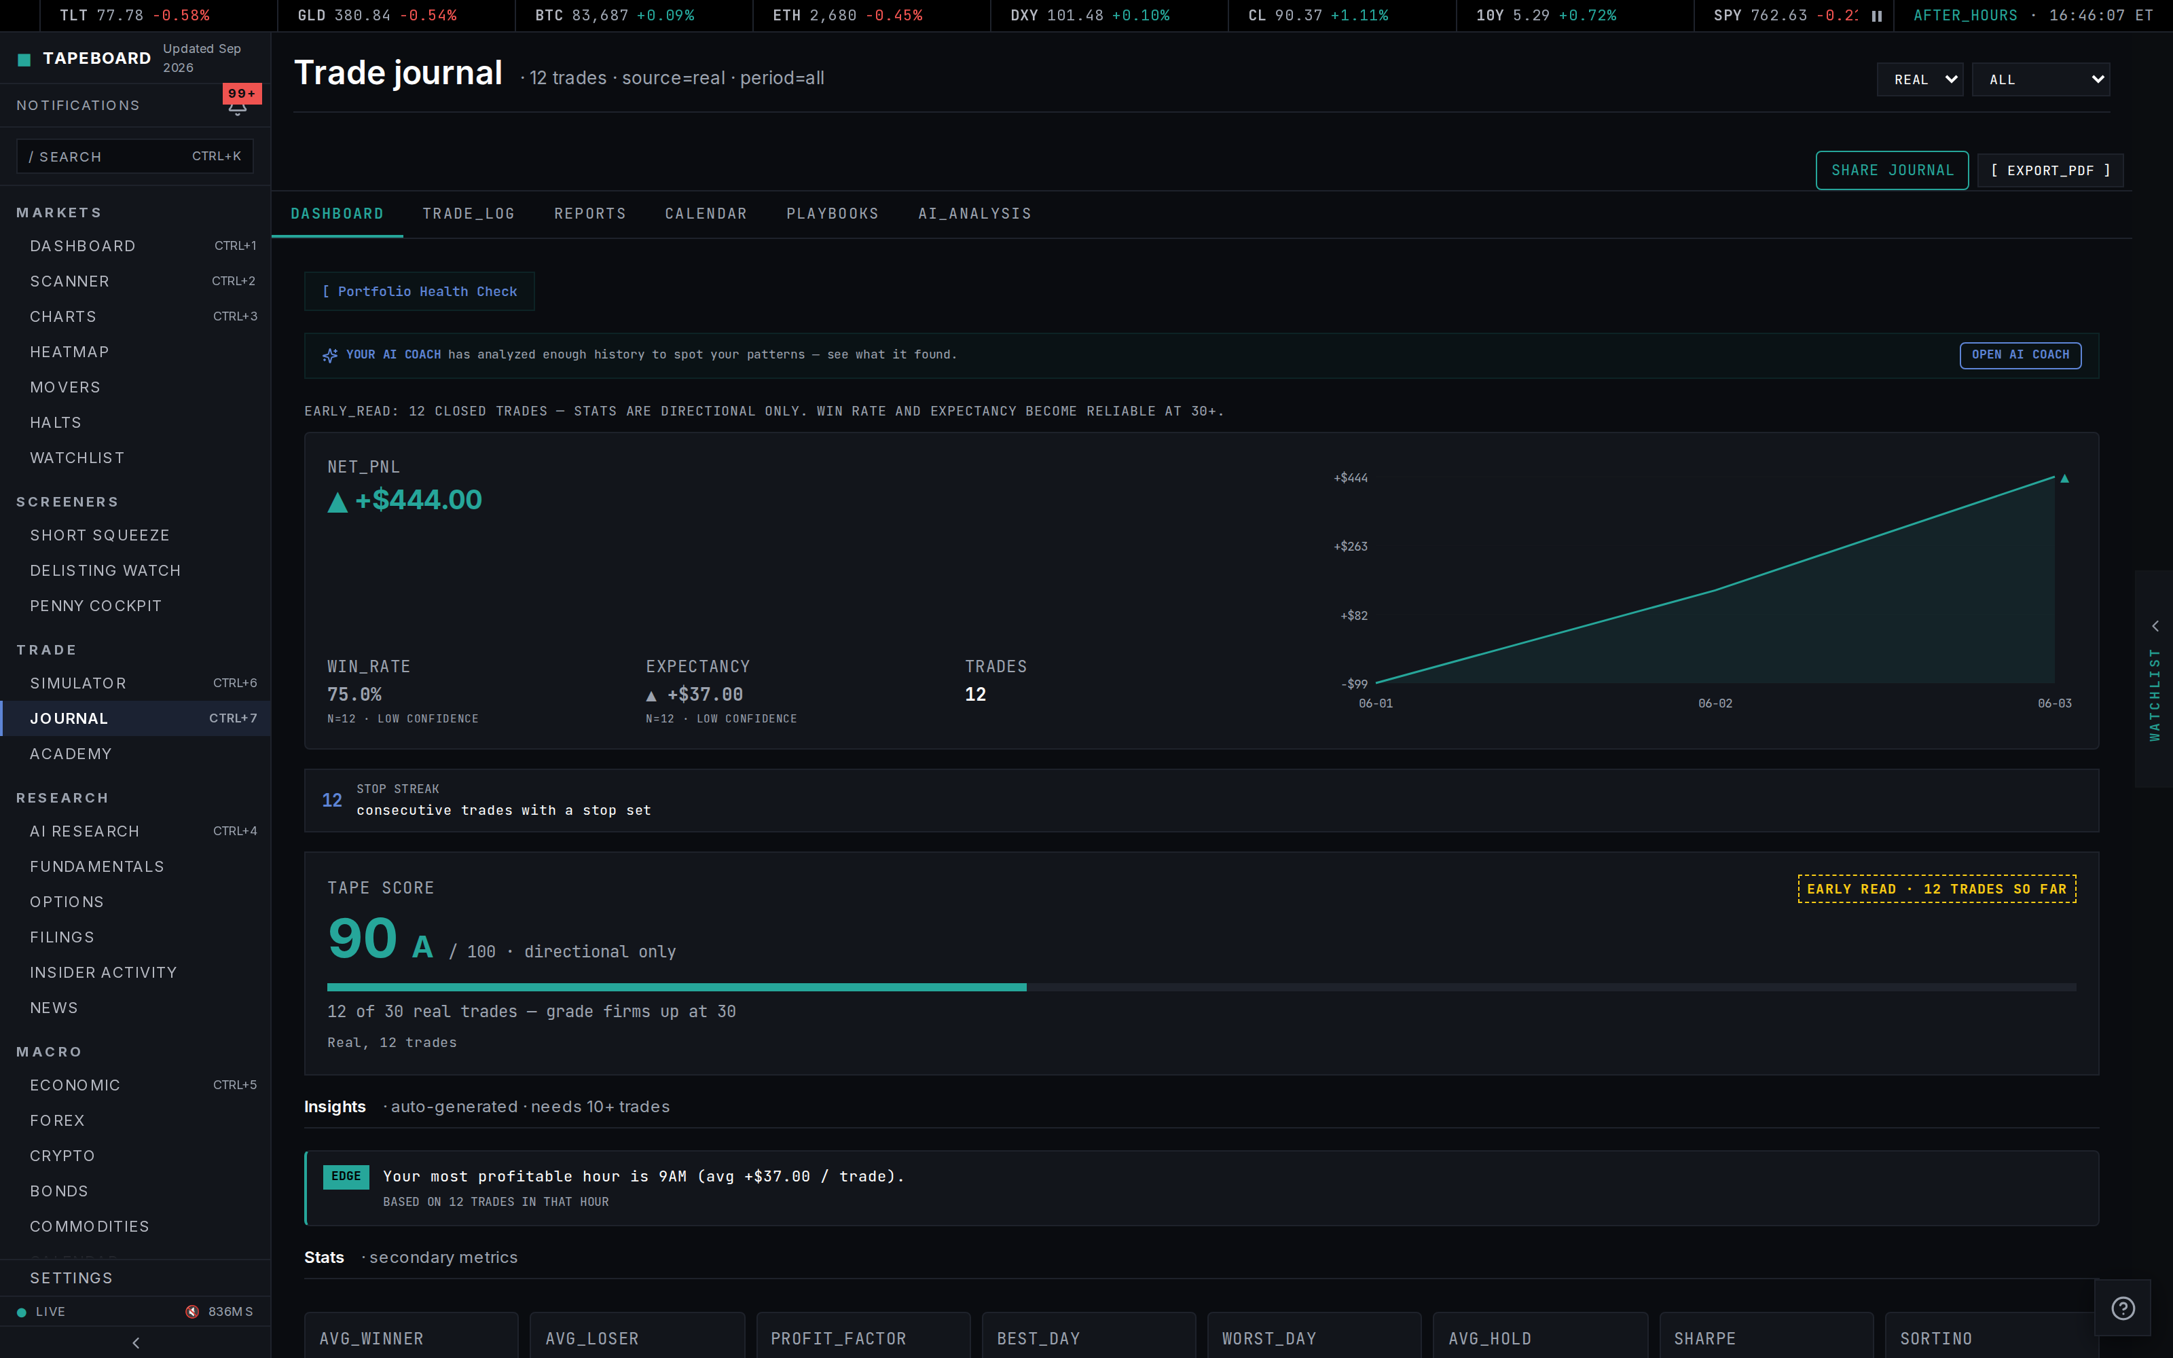Screen dimensions: 2173x1358
Task: Open the CALENDAR tab
Action: (x=706, y=214)
